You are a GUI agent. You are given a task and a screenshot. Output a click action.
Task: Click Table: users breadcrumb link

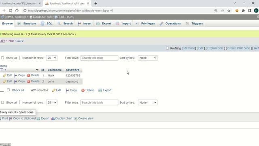66,17
